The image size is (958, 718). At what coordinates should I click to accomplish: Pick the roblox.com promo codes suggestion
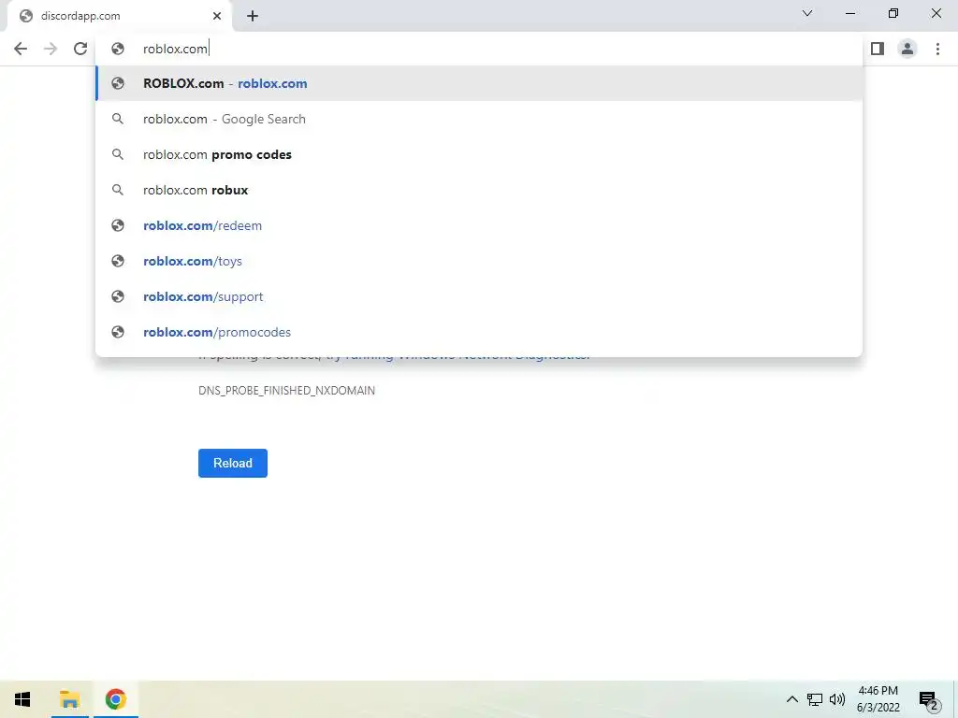(479, 154)
